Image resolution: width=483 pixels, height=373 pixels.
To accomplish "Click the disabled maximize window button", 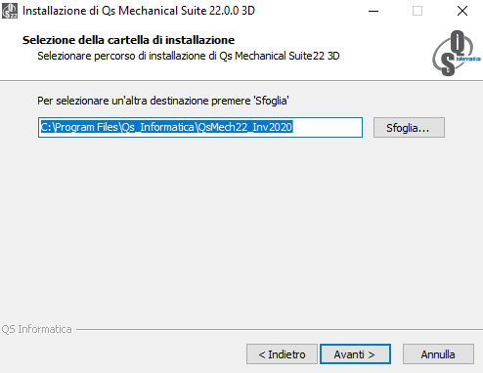I will point(417,11).
